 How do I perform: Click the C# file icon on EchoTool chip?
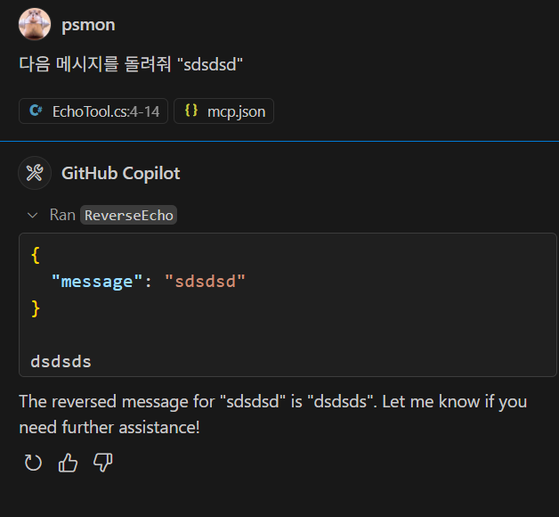pyautogui.click(x=36, y=111)
